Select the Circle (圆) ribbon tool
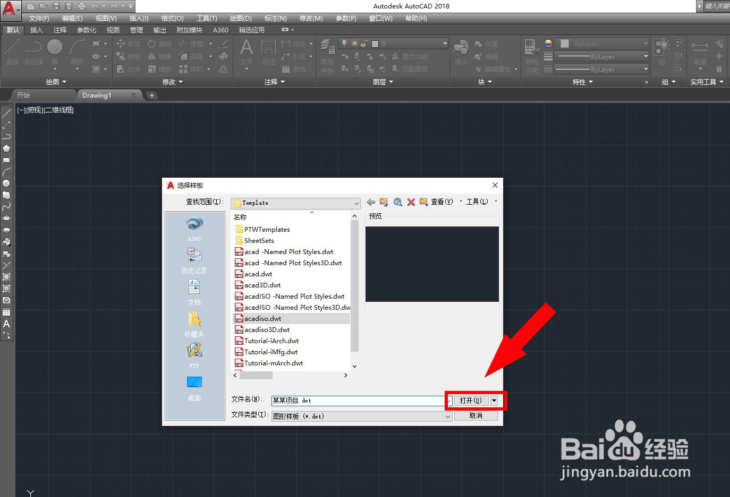This screenshot has width=730, height=497. point(55,52)
